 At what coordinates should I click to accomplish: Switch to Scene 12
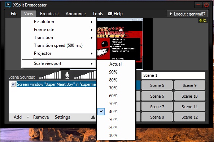coord(189,117)
